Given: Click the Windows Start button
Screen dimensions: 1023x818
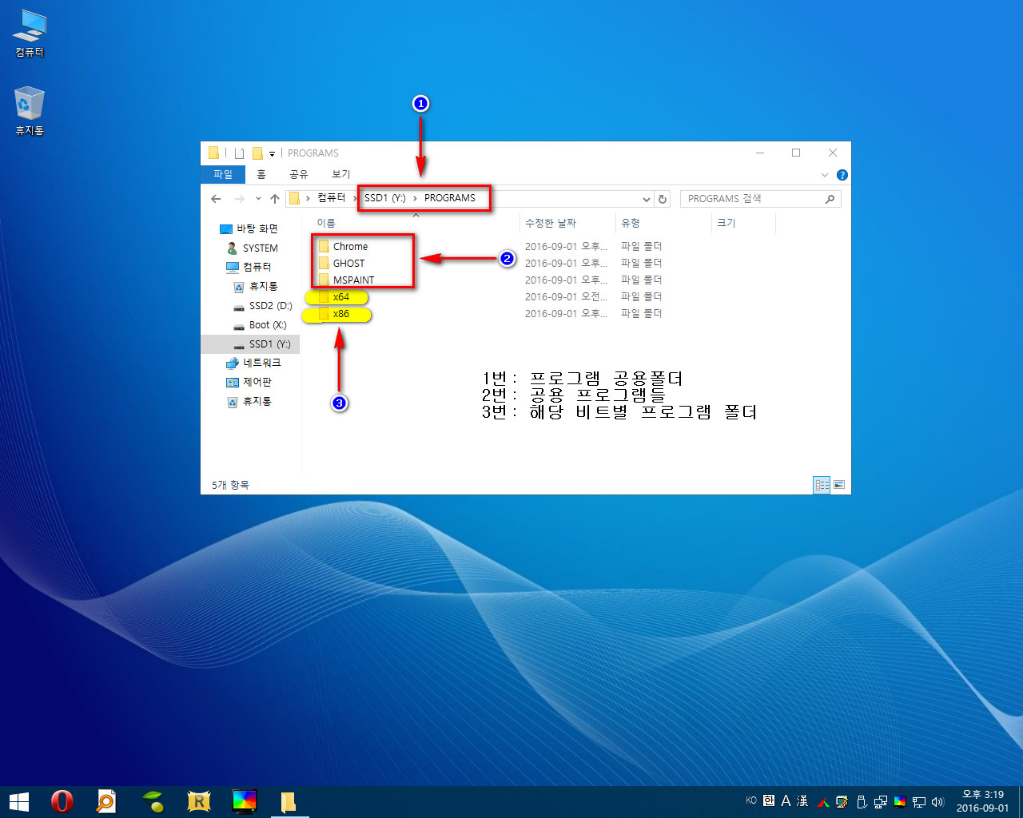Looking at the screenshot, I should click(x=19, y=801).
